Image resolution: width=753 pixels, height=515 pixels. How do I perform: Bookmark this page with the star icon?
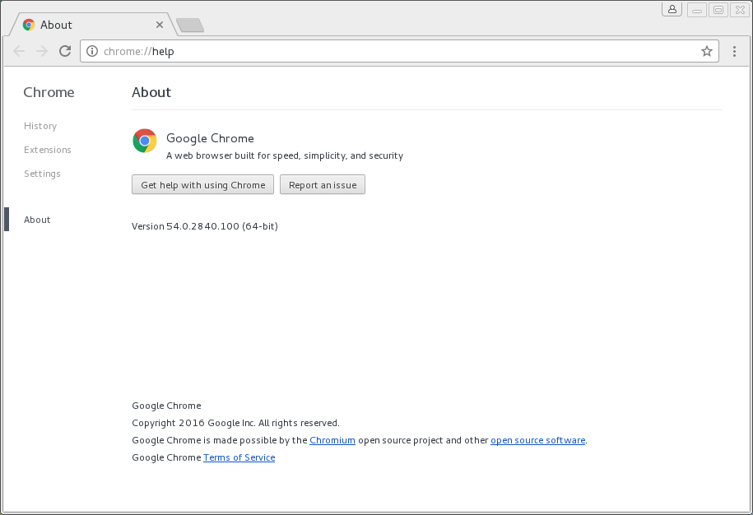[706, 51]
